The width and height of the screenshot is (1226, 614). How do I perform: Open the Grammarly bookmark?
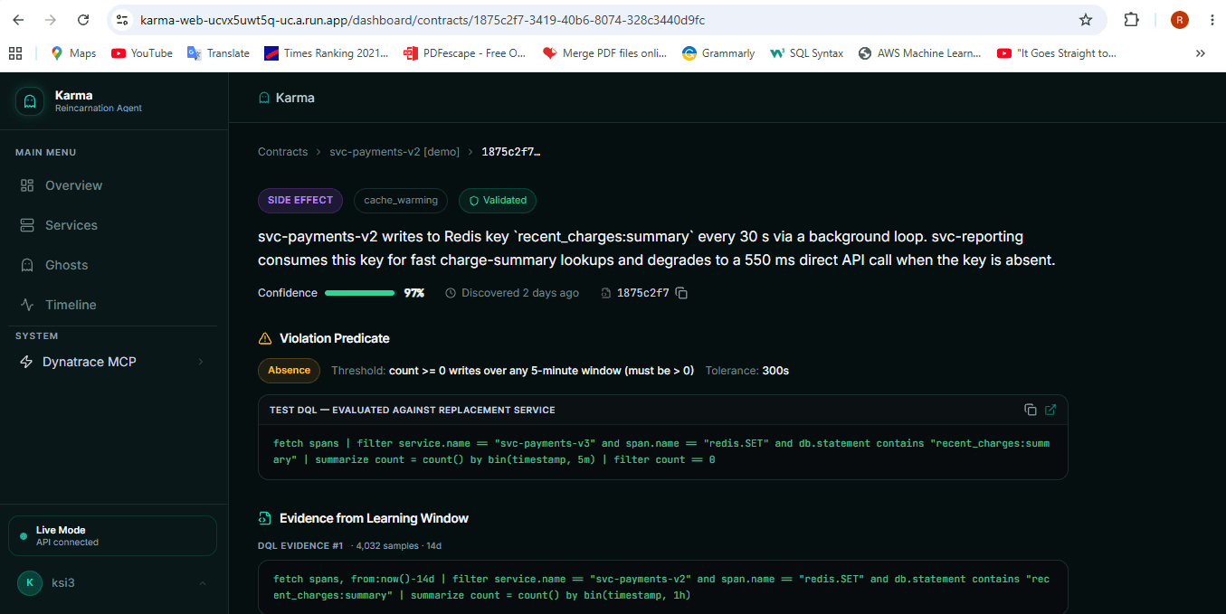718,53
